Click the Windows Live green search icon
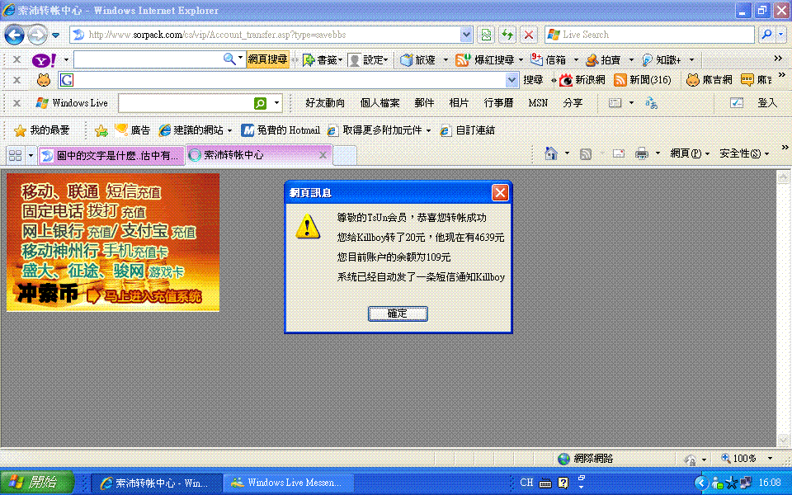This screenshot has height=495, width=792. 260,103
